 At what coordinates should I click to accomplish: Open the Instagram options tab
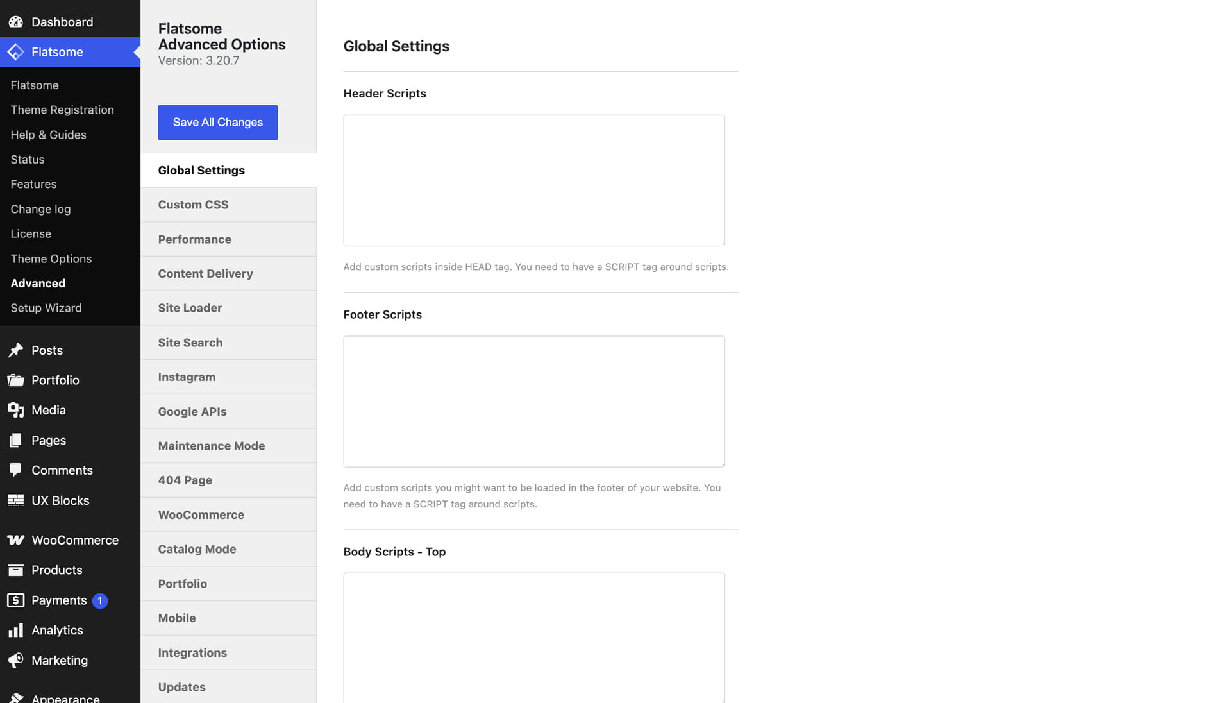tap(228, 377)
